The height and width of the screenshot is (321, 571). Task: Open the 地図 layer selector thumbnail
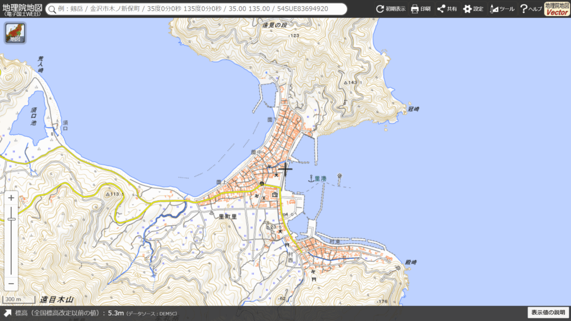click(x=15, y=33)
